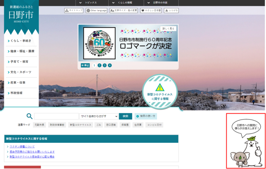Image resolution: width=266 pixels, height=169 pixels.
Task: Open the サイトマップ sitemap button
Action: click(74, 10)
